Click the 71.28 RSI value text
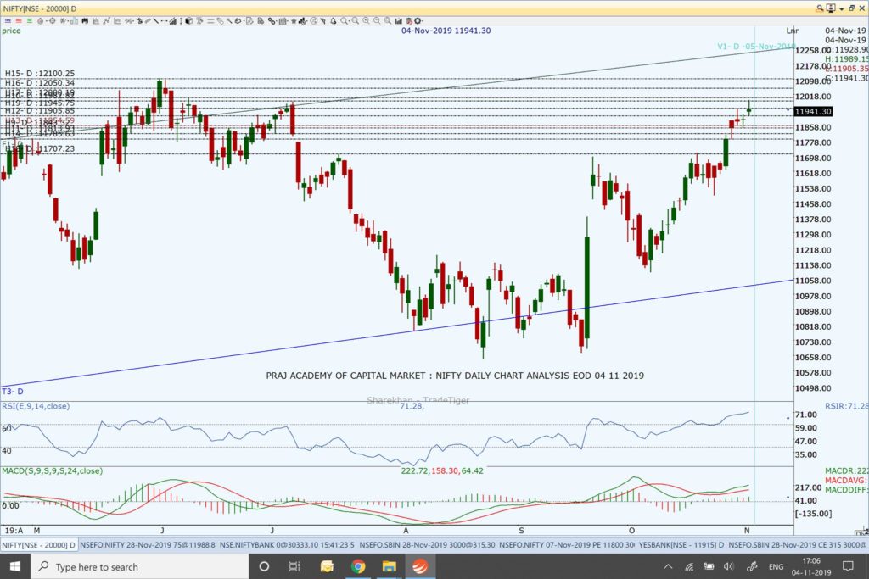 tap(412, 406)
